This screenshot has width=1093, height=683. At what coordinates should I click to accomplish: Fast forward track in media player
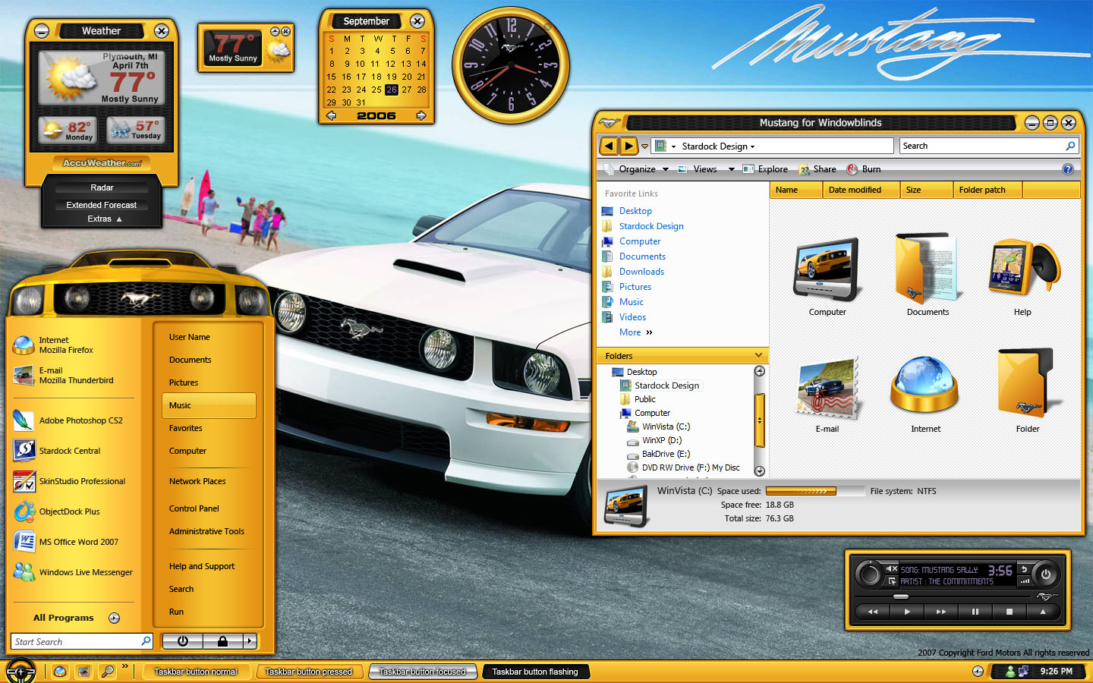(941, 612)
